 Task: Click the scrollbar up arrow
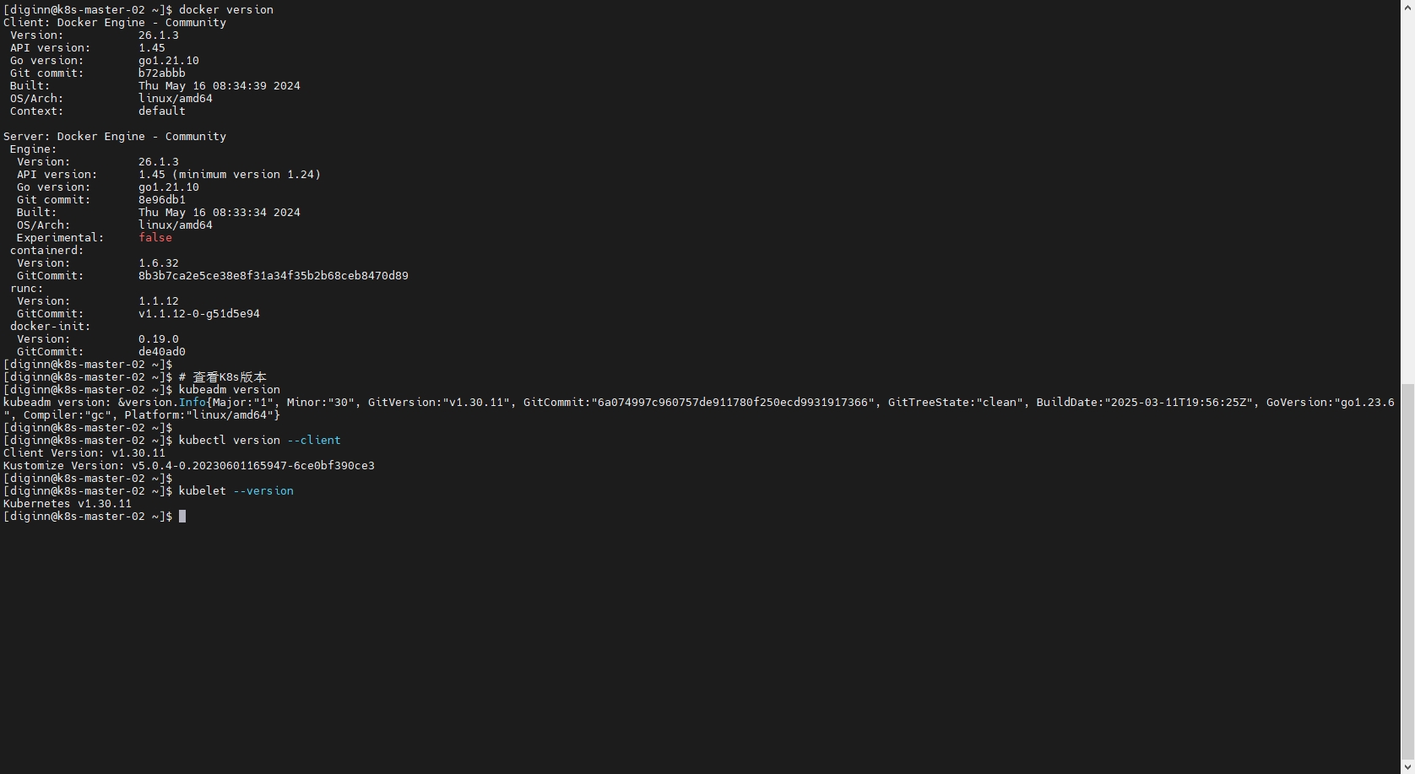coord(1407,7)
